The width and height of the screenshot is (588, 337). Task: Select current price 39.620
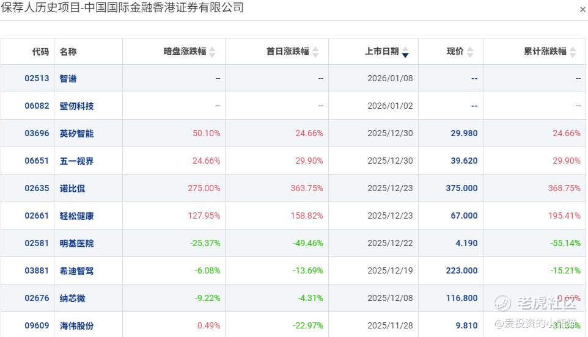(x=464, y=161)
